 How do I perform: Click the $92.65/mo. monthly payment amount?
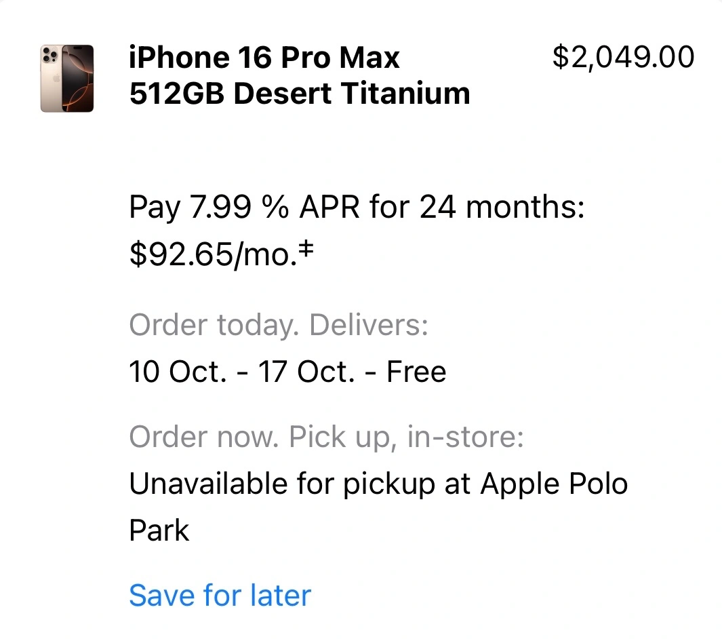(212, 254)
